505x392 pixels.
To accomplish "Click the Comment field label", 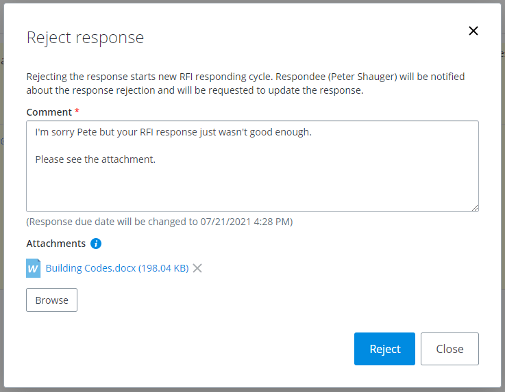I will (49, 112).
